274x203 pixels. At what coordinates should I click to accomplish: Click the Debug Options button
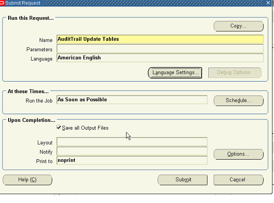tap(234, 73)
